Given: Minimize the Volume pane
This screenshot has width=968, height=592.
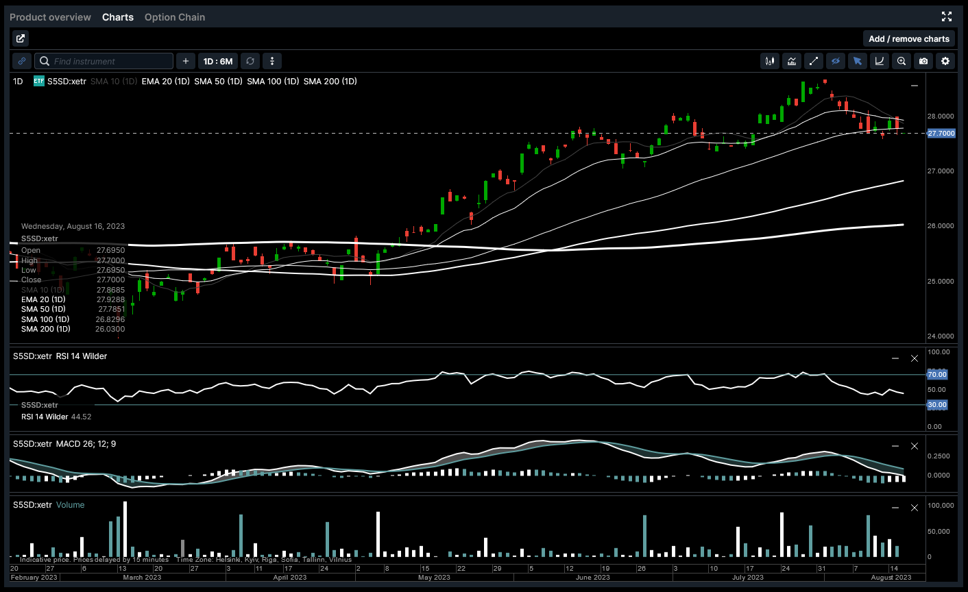Looking at the screenshot, I should click(895, 508).
